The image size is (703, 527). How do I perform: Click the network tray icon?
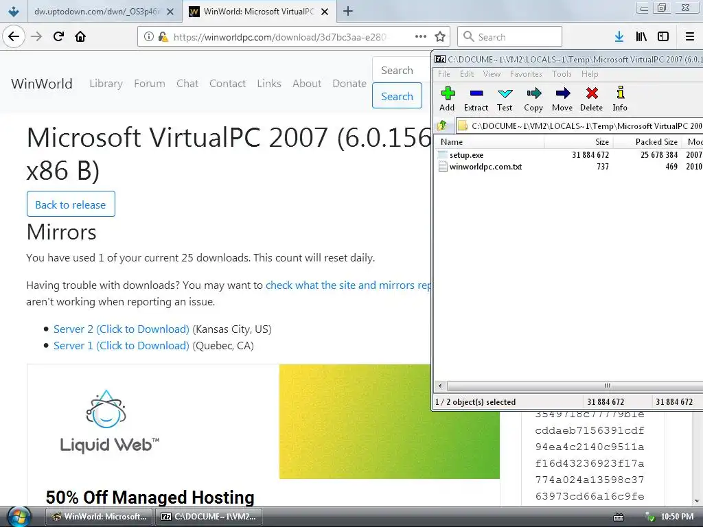point(649,517)
